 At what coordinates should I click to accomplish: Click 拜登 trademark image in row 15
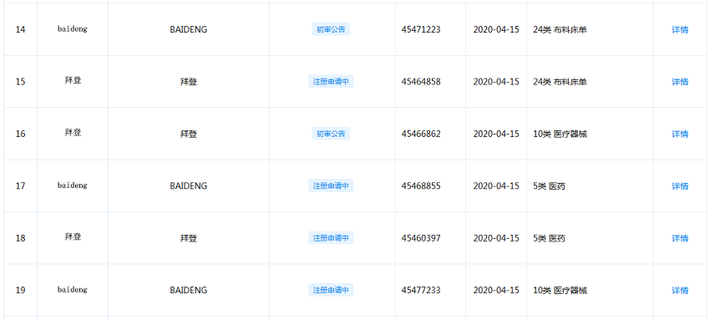coord(73,80)
